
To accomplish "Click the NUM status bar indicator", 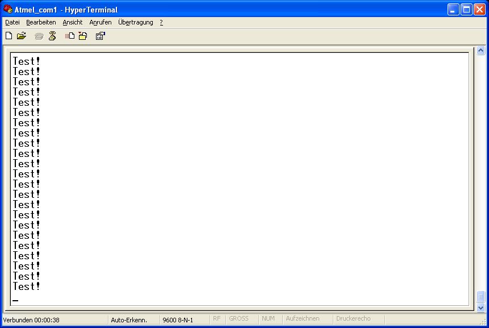I will [268, 319].
